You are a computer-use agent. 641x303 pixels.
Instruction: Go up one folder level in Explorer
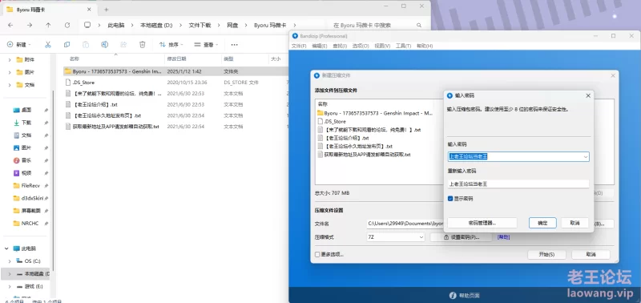pyautogui.click(x=48, y=25)
